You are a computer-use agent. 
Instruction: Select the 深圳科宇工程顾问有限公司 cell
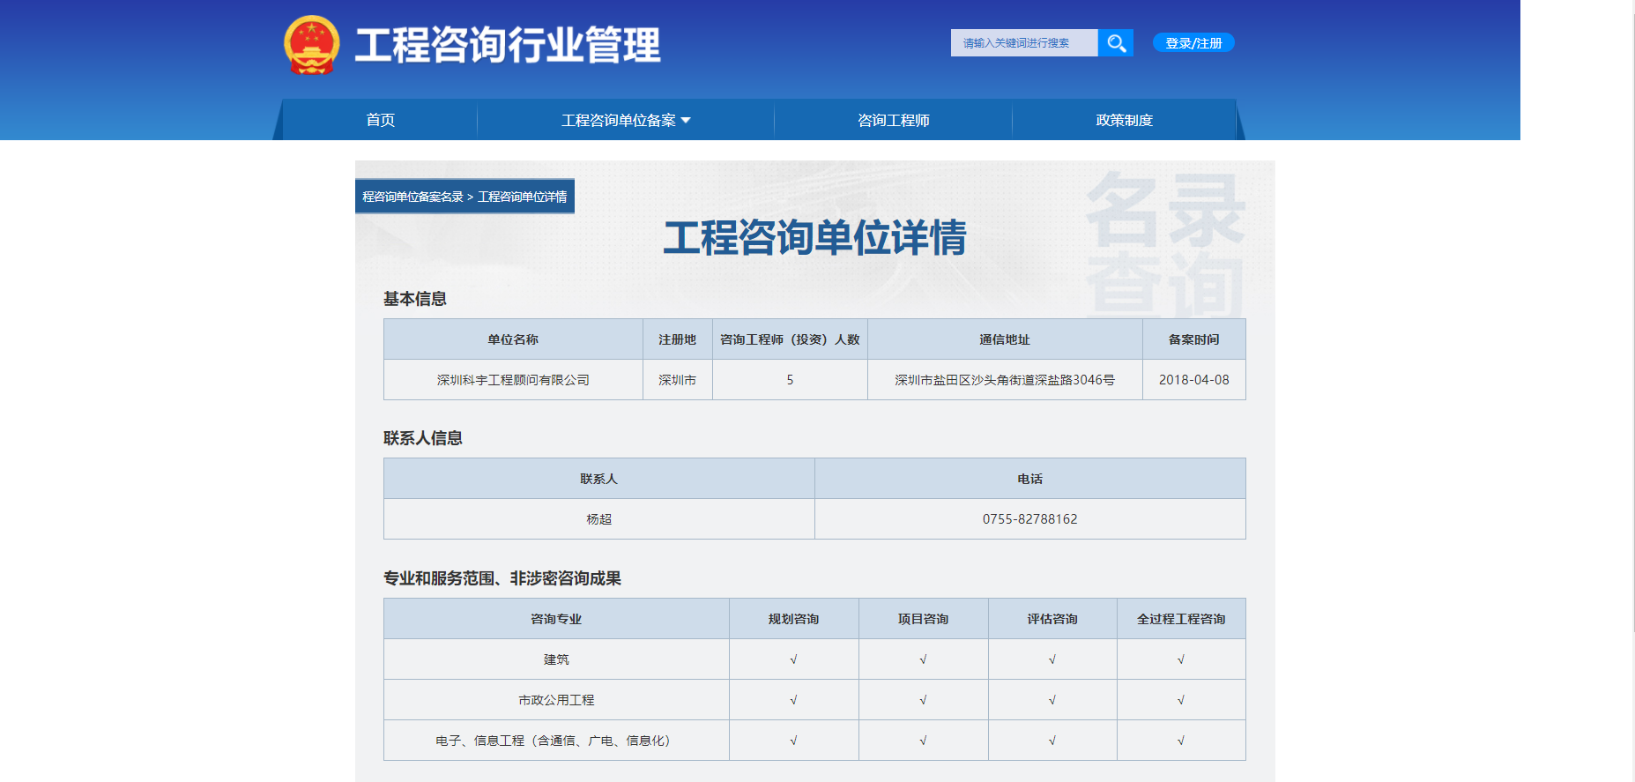513,380
